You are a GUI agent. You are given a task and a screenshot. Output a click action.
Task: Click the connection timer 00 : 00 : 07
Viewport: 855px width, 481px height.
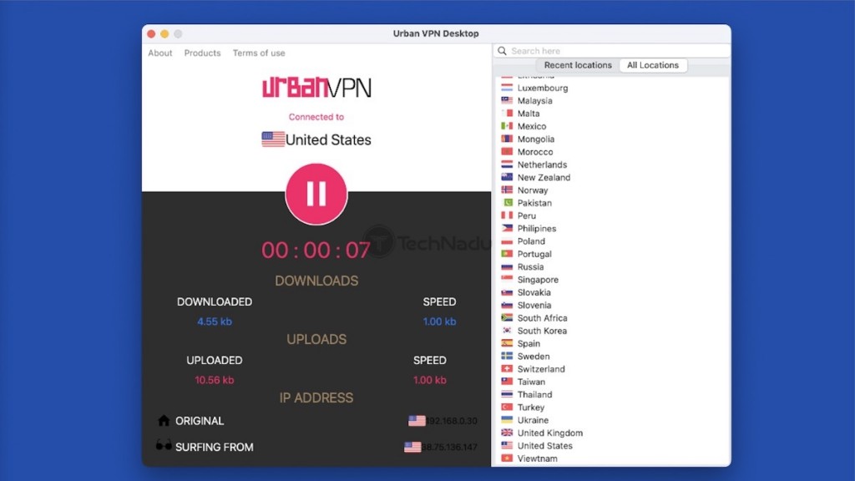pyautogui.click(x=316, y=251)
